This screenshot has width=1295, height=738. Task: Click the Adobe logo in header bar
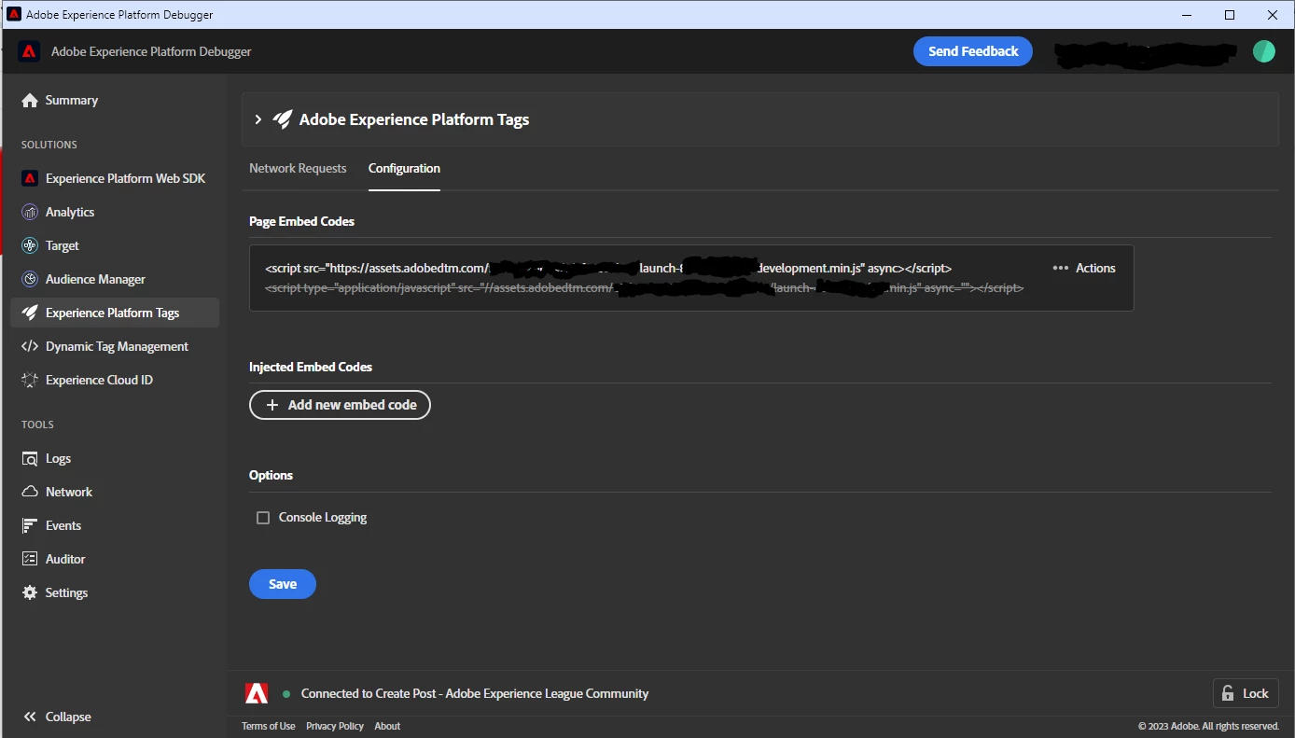tap(29, 51)
